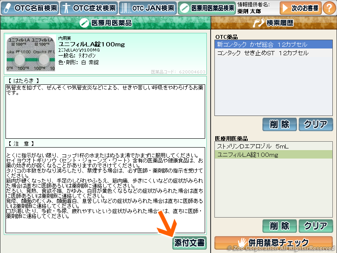Click the はたらき description text box

coord(105,111)
